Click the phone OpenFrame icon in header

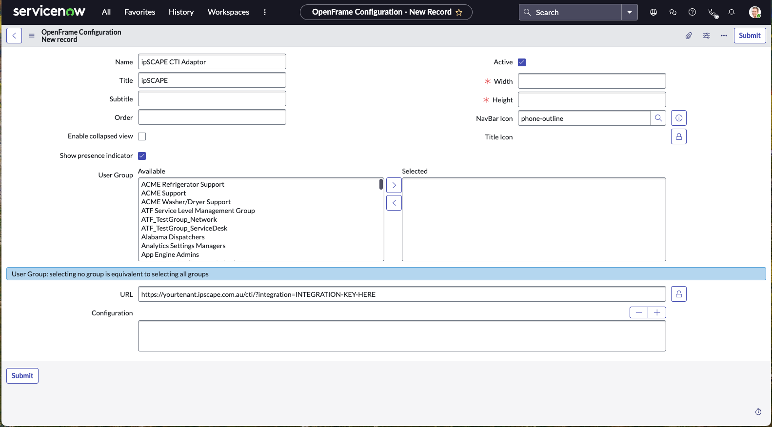point(713,13)
